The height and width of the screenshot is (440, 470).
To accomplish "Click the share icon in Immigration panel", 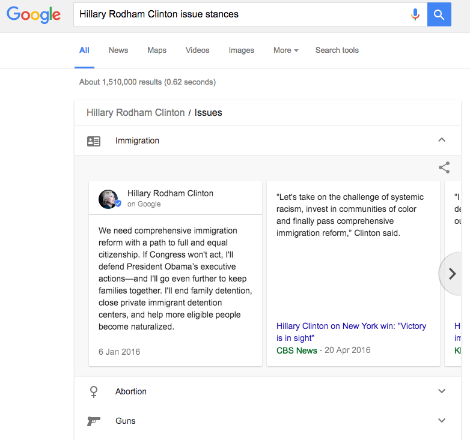I will [x=444, y=167].
